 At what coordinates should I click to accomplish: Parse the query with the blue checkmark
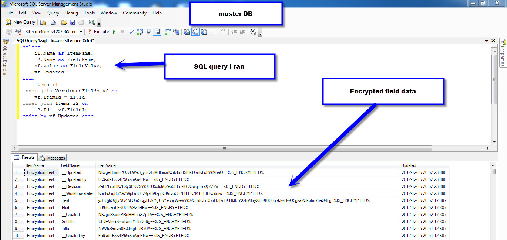[x=131, y=32]
